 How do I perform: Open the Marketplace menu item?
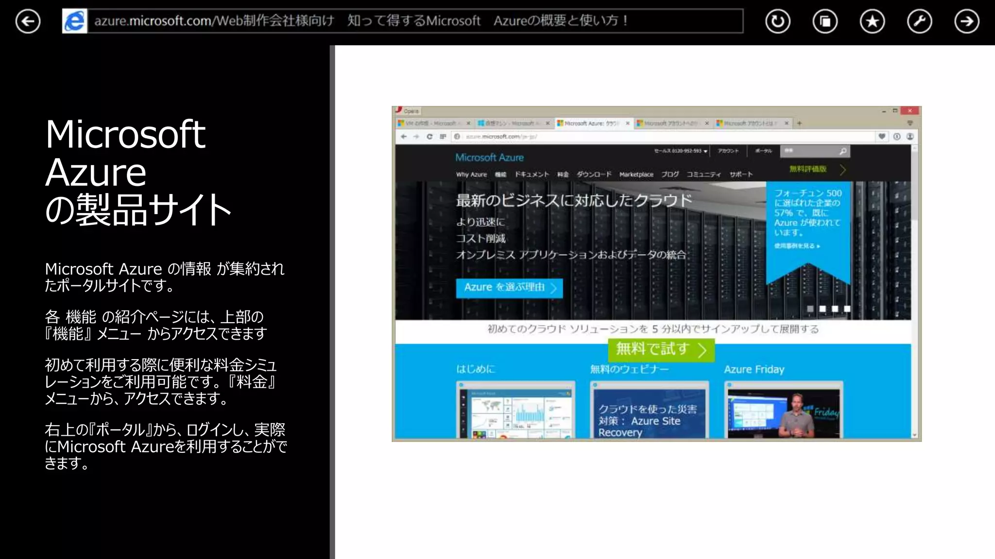coord(636,174)
